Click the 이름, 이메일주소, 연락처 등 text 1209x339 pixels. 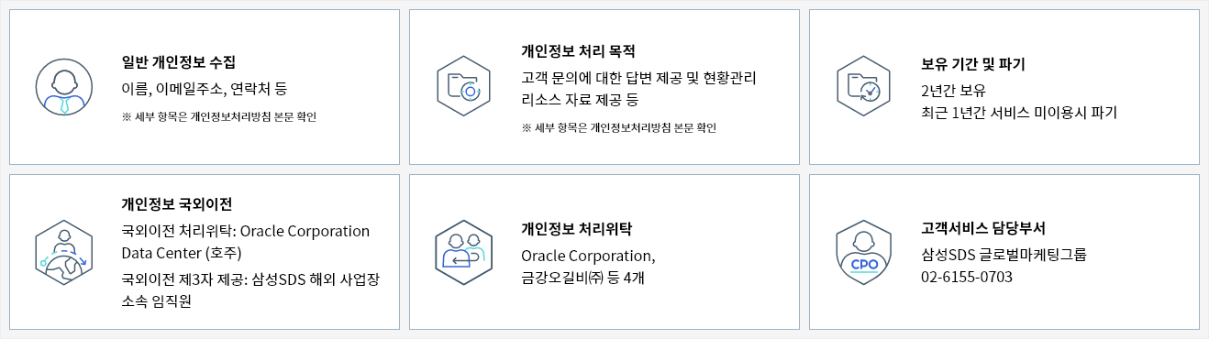click(205, 89)
